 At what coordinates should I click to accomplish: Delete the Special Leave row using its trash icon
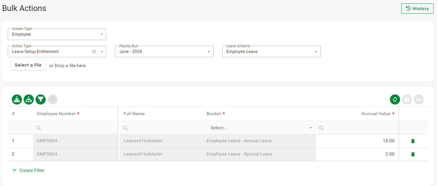coord(413,154)
